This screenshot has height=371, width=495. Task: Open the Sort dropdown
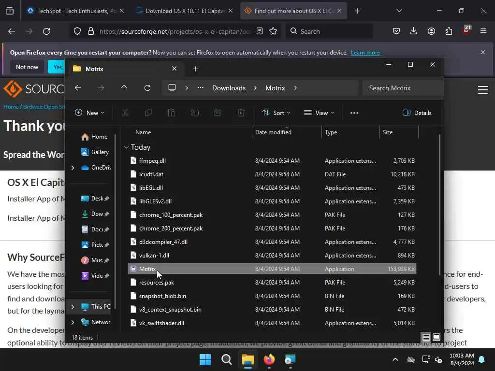(x=276, y=113)
